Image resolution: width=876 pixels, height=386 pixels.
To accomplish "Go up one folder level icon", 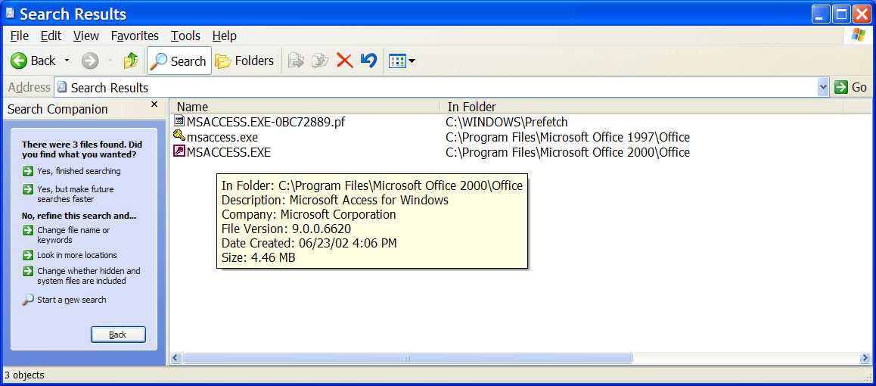I will [131, 61].
